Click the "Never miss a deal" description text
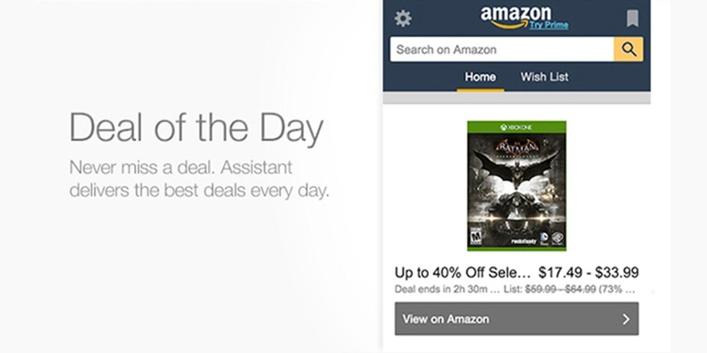The width and height of the screenshot is (707, 353). [x=199, y=179]
